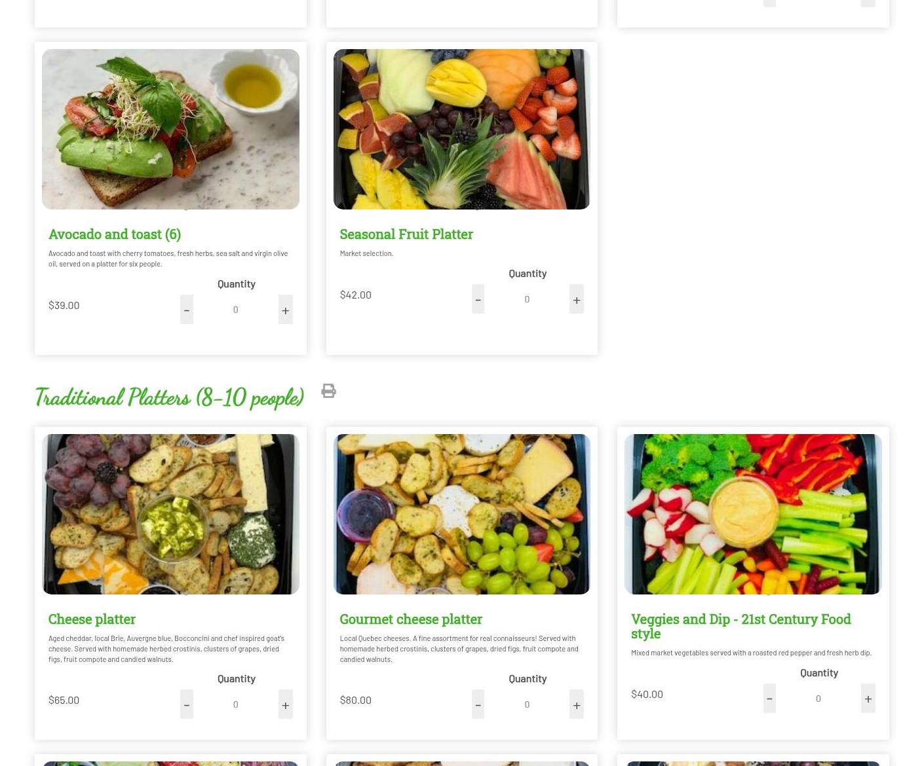Open the Veggies and Dip title link
This screenshot has height=766, width=924.
tap(741, 626)
